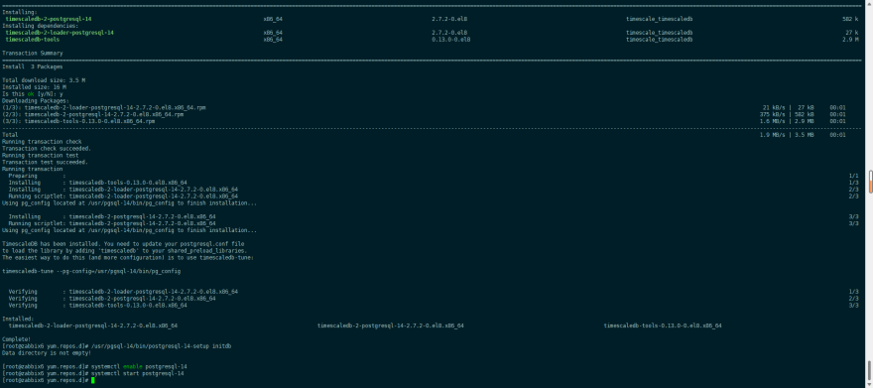Click 'Is this ok [y/N]: y' prompt
This screenshot has width=873, height=389.
point(33,94)
